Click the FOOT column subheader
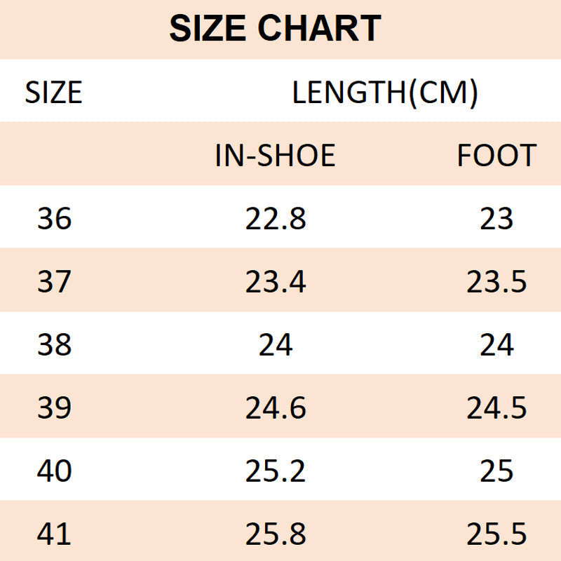This screenshot has width=561, height=561. coord(496,156)
